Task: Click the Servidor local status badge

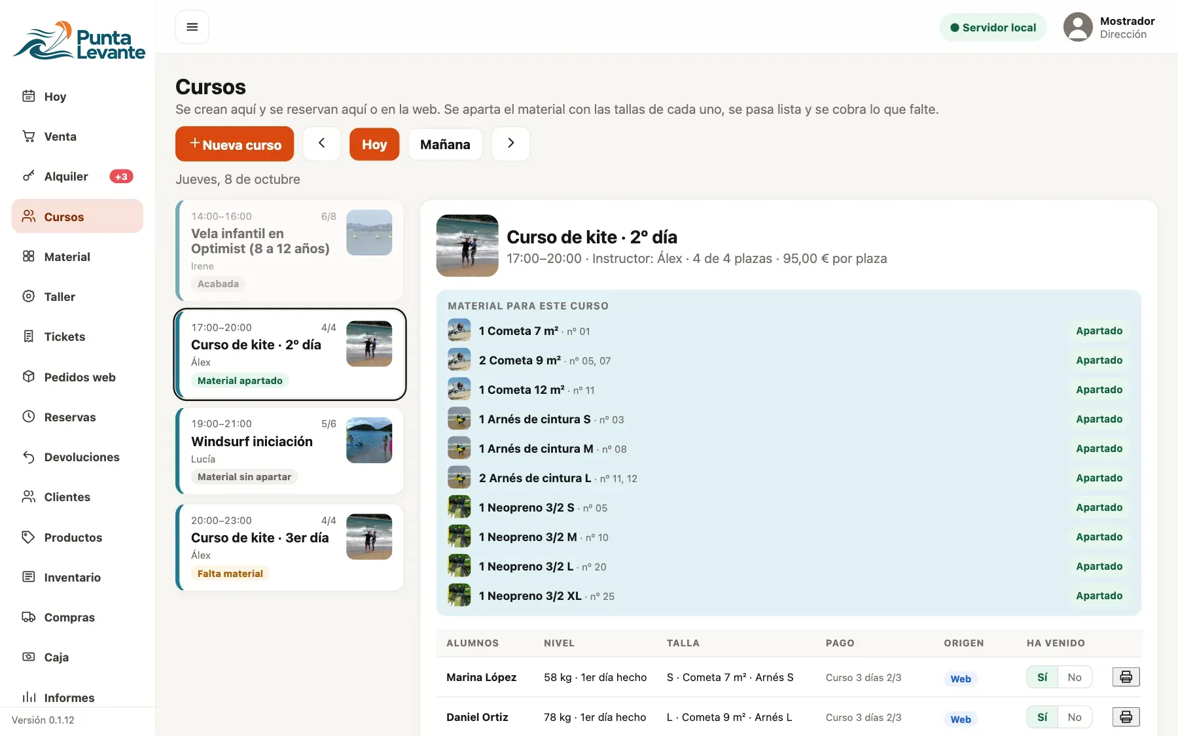Action: coord(993,27)
